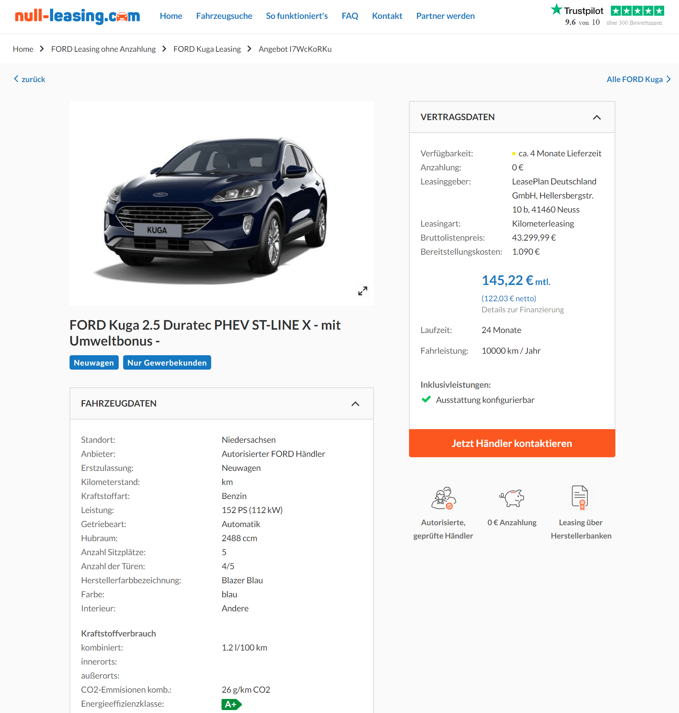679x713 pixels.
Task: Open the Alle FORD Kuga link
Action: [x=638, y=79]
